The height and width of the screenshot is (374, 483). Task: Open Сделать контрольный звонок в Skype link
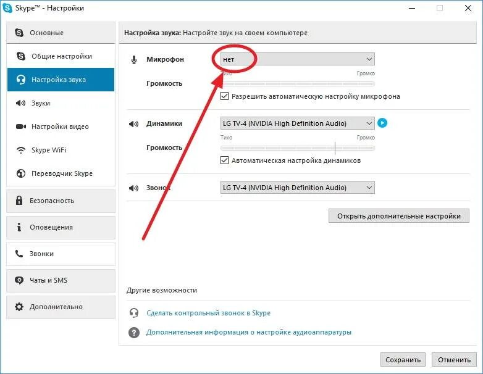coord(209,313)
